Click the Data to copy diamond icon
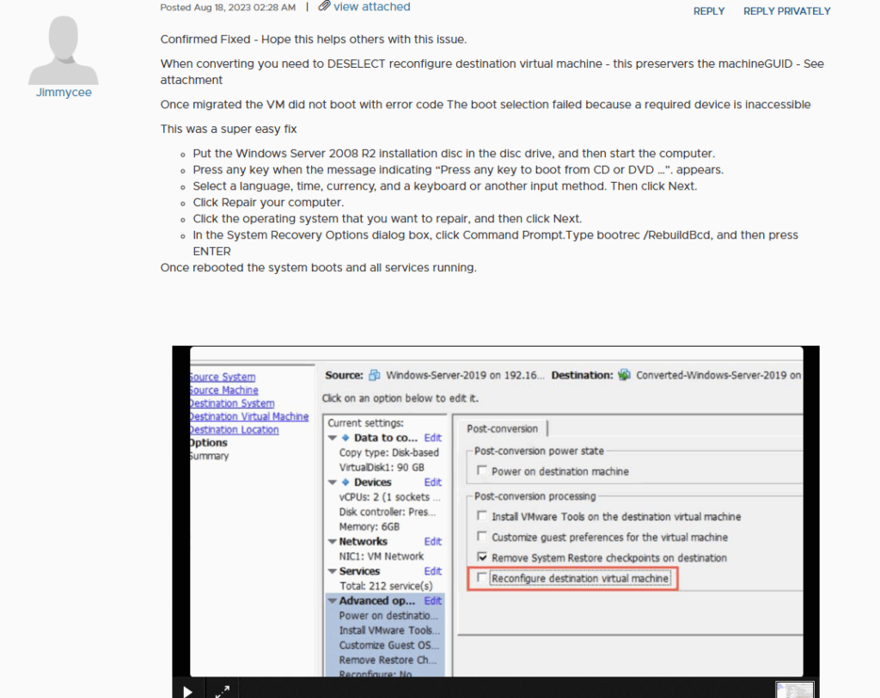Image resolution: width=880 pixels, height=698 pixels. (x=345, y=438)
